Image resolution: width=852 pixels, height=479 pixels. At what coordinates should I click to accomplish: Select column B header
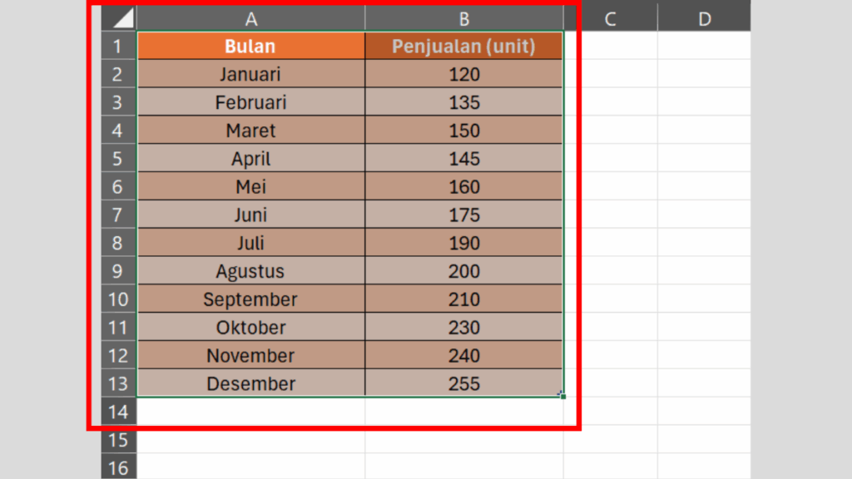(463, 18)
